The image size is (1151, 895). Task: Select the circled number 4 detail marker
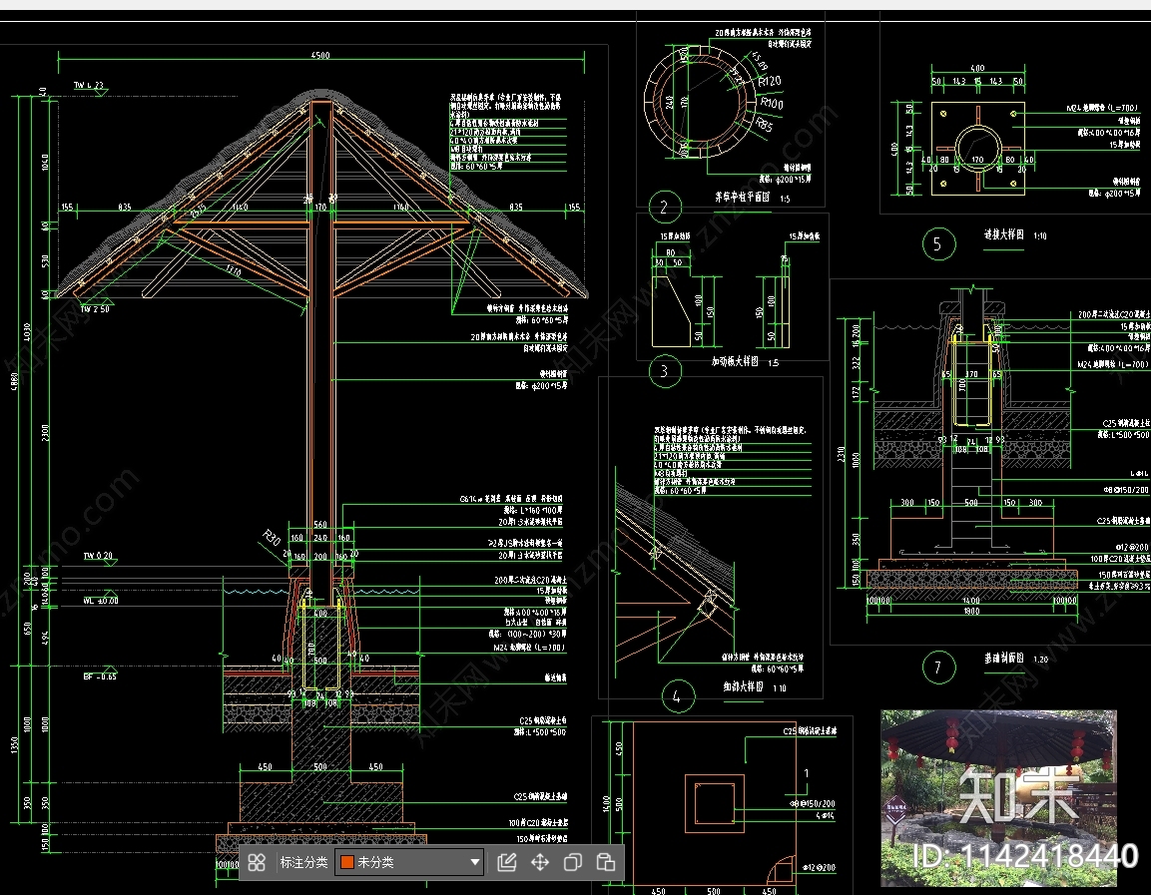[677, 696]
